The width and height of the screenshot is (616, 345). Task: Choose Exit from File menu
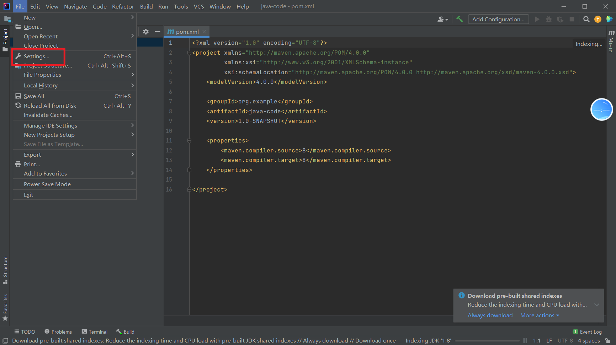[75, 195]
